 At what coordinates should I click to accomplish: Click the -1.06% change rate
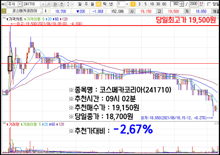click(98, 11)
